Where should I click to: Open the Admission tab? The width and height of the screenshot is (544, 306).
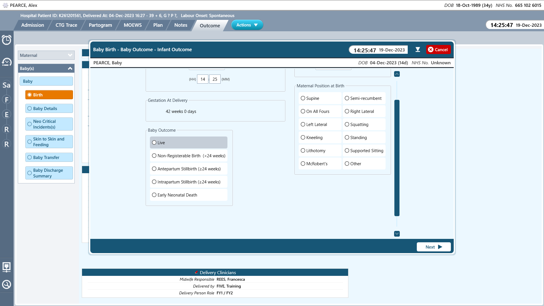[33, 25]
